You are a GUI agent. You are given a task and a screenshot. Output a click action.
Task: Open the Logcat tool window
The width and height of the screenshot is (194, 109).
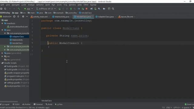coord(5,104)
